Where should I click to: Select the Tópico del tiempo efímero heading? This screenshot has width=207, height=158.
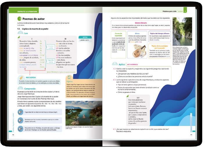(x=160, y=33)
